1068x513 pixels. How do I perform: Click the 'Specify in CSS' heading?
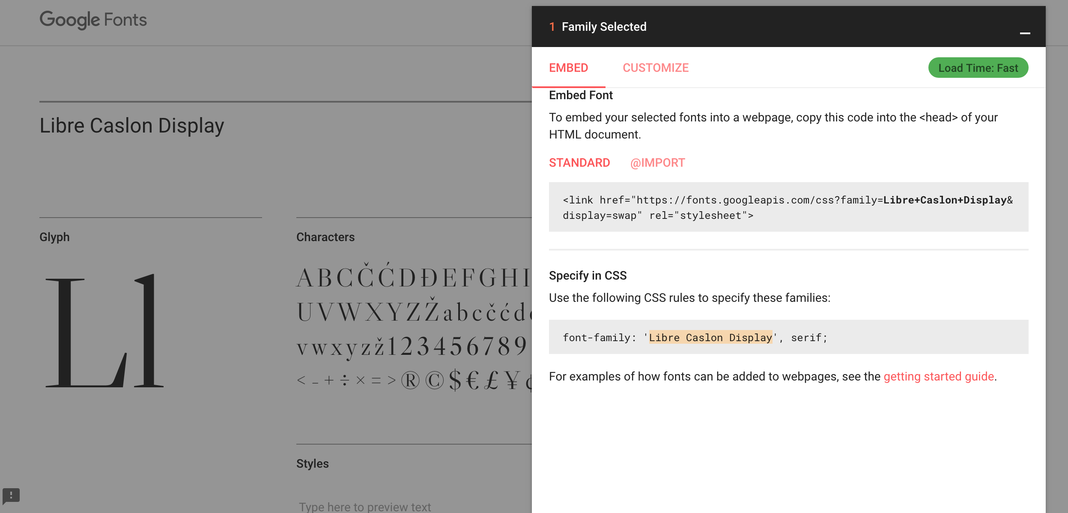click(x=588, y=276)
